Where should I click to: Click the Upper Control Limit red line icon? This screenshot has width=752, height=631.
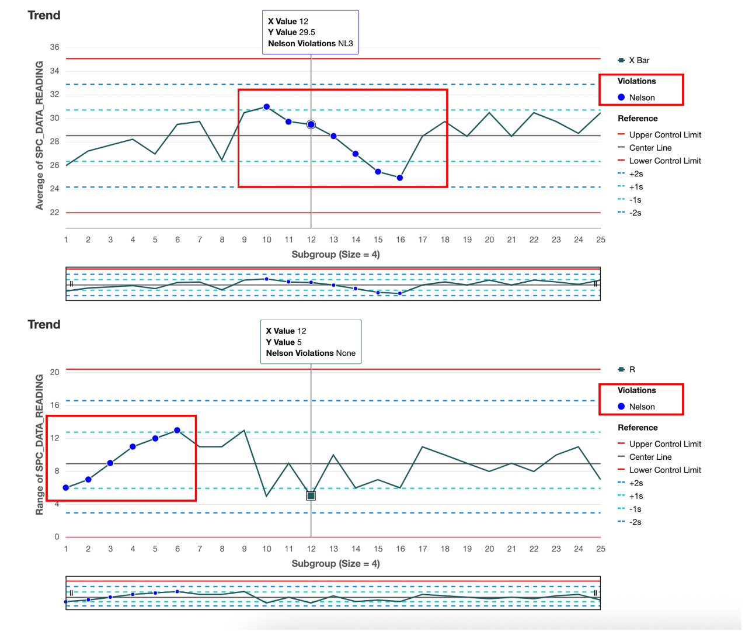point(620,134)
